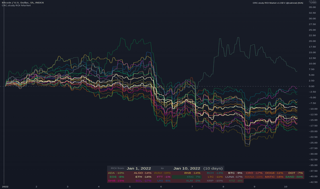320x189 pixels.
Task: Click the CRC.study ROI Market indicator label
Action: pos(16,5)
